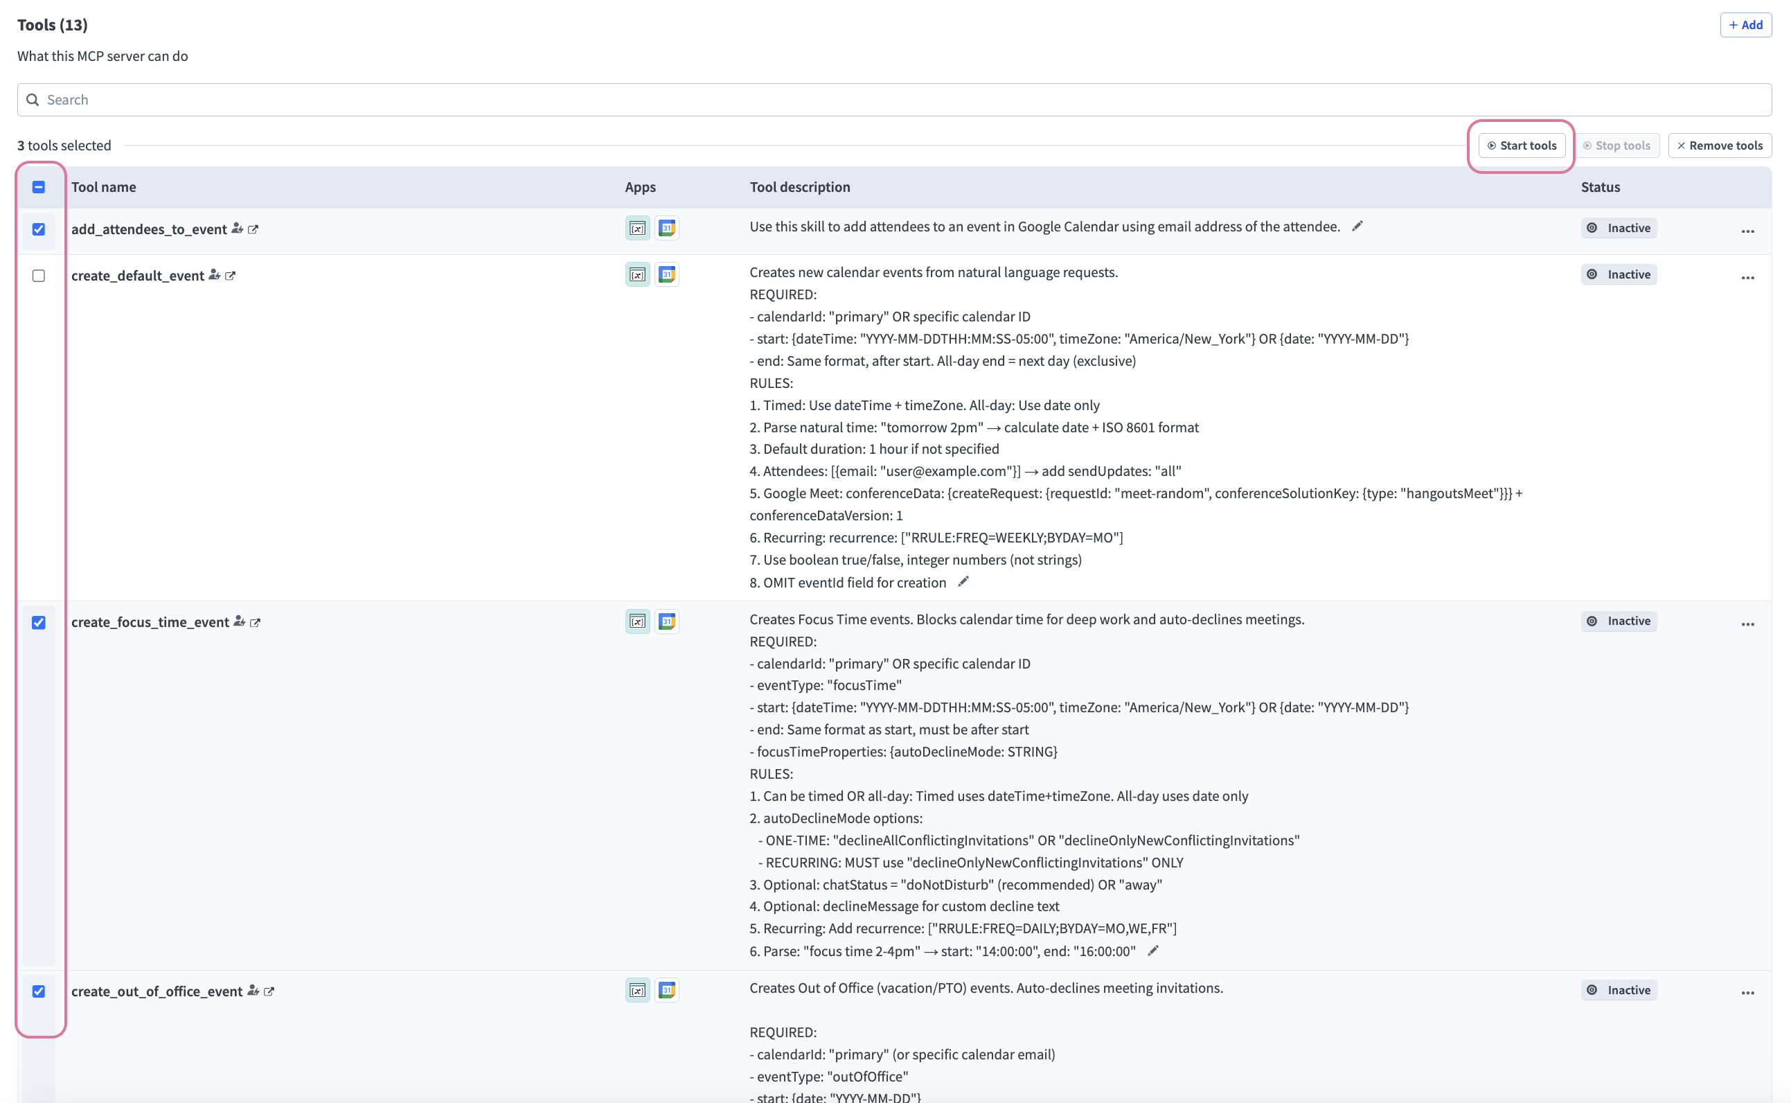This screenshot has width=1791, height=1103.
Task: Click the magnifier icon in the search bar
Action: [33, 99]
